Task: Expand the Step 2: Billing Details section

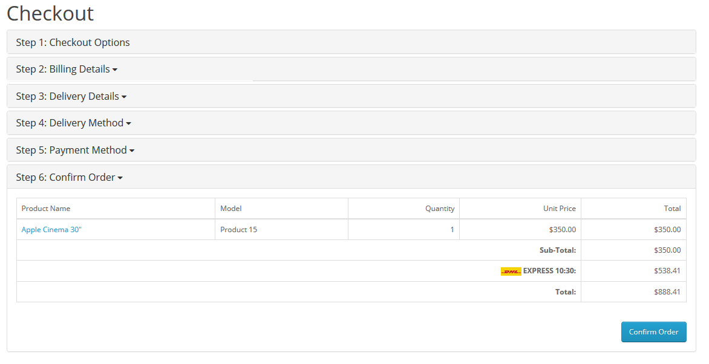Action: click(x=67, y=69)
